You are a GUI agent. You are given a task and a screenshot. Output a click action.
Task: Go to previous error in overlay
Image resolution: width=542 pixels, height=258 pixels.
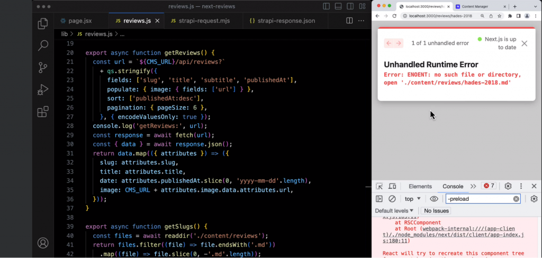(x=389, y=43)
